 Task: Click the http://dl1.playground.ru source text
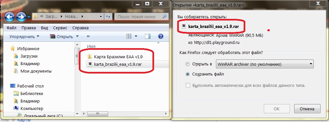pyautogui.click(x=217, y=43)
